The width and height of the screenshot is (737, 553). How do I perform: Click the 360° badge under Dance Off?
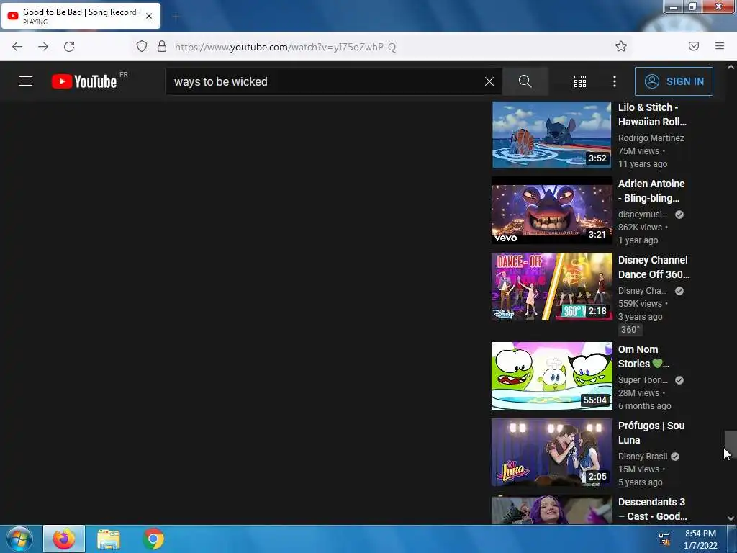click(x=630, y=330)
